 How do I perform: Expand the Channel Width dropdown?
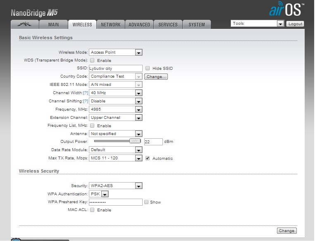pyautogui.click(x=115, y=93)
